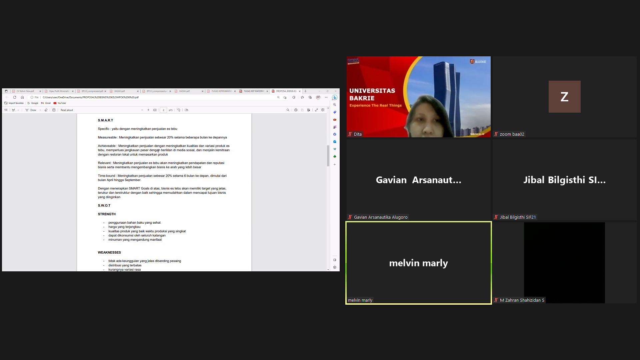Expand the highlight tool color dropdown
This screenshot has height=360, width=640.
[x=18, y=110]
